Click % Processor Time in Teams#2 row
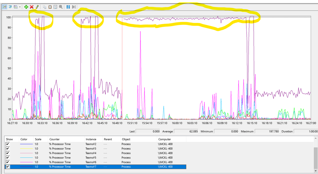Viewport: 318px width, 174px height. [60, 144]
